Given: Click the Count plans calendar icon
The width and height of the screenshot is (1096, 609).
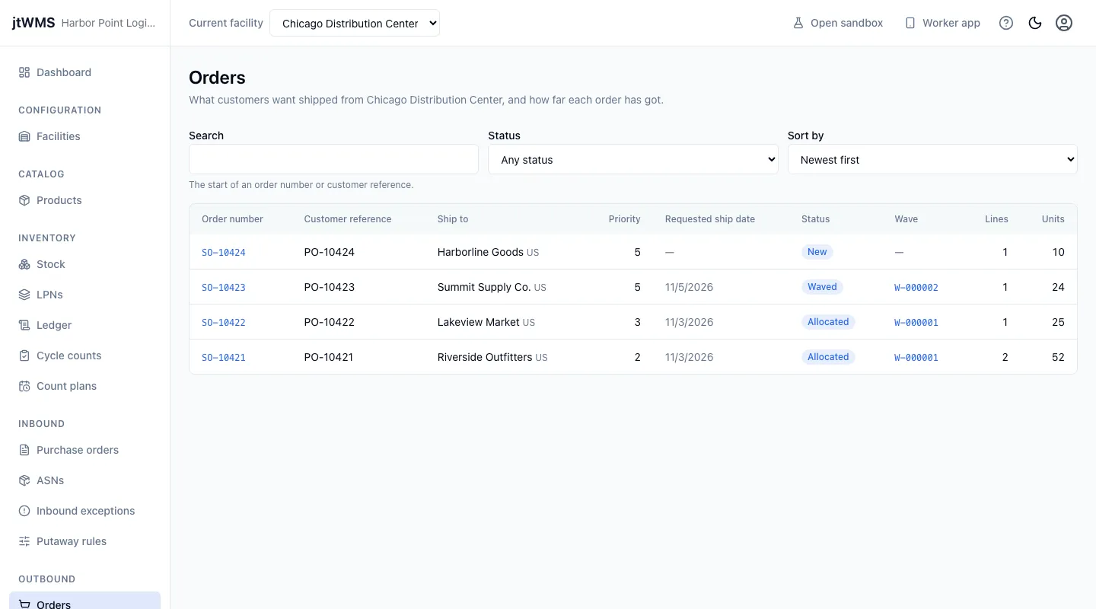Looking at the screenshot, I should click(x=24, y=386).
